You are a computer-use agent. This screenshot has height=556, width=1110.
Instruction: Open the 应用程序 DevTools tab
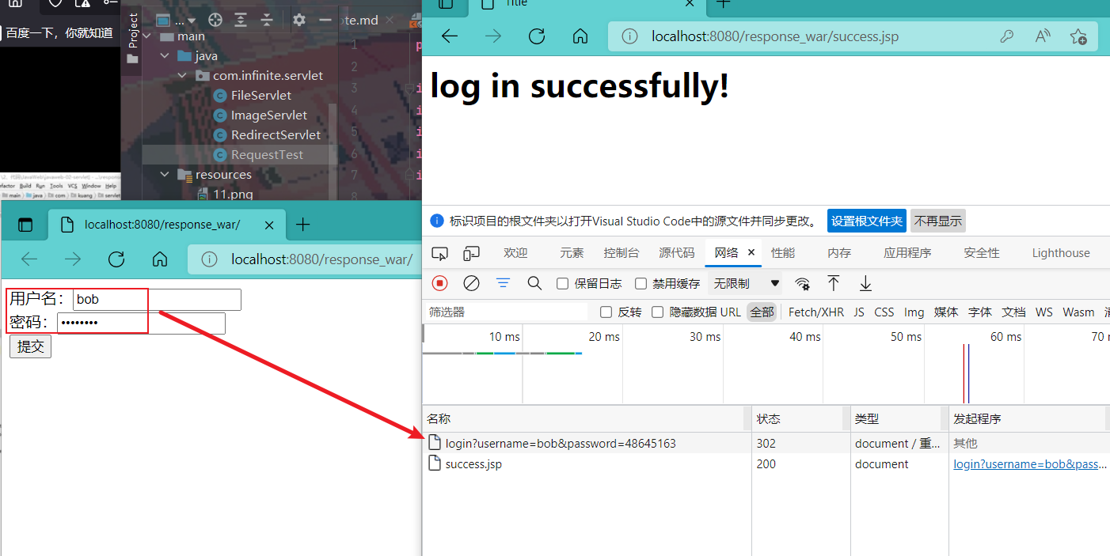(x=907, y=253)
